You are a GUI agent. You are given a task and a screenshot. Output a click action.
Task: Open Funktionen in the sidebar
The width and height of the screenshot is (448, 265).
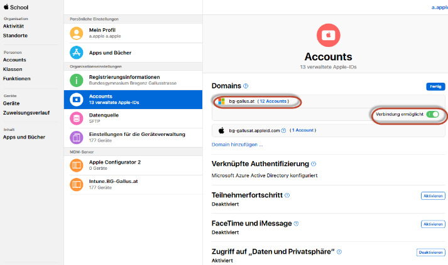(x=16, y=79)
